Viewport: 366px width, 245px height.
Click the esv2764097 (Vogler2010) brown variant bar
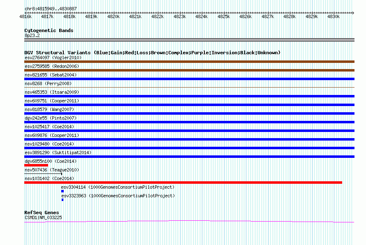point(189,62)
